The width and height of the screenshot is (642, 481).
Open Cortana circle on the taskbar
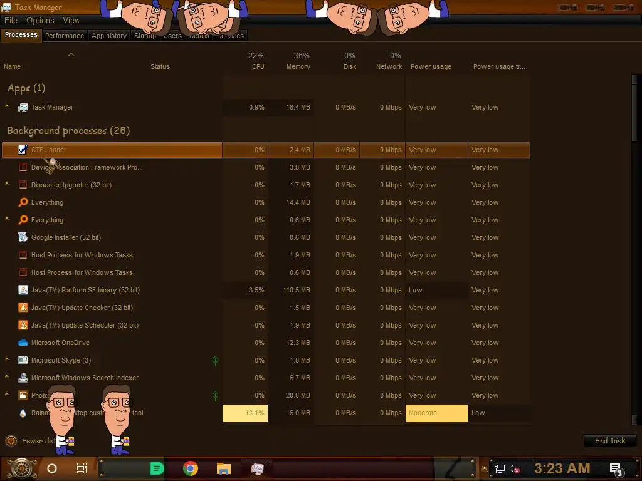(52, 468)
